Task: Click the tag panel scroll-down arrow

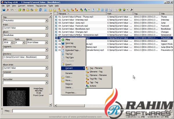Action: tap(50, 105)
